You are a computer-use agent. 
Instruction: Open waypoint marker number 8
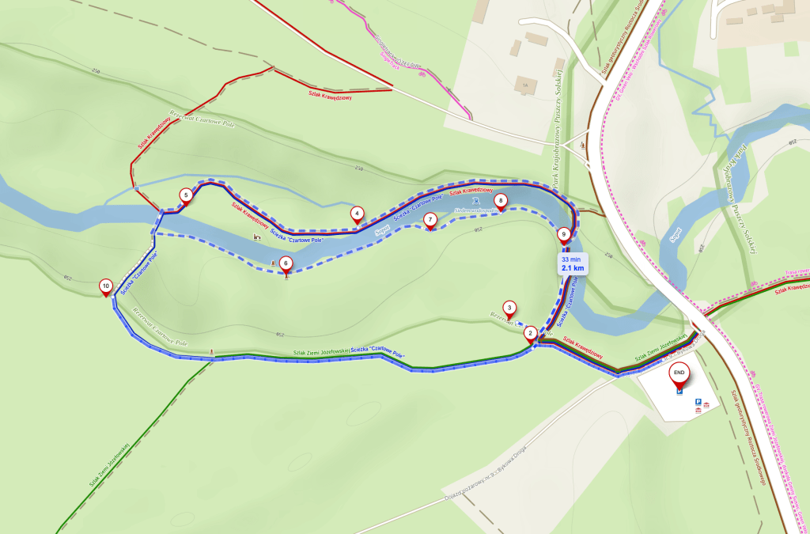point(500,203)
